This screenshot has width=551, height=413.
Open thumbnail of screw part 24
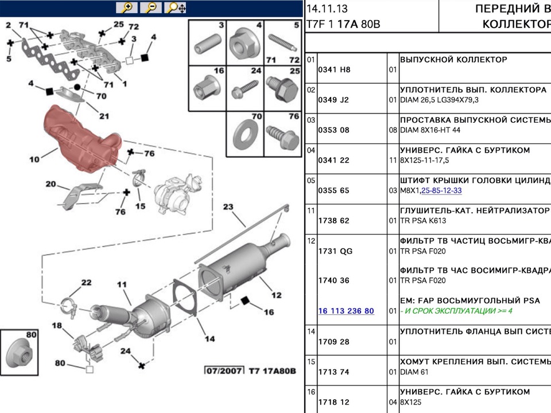coord(245,88)
